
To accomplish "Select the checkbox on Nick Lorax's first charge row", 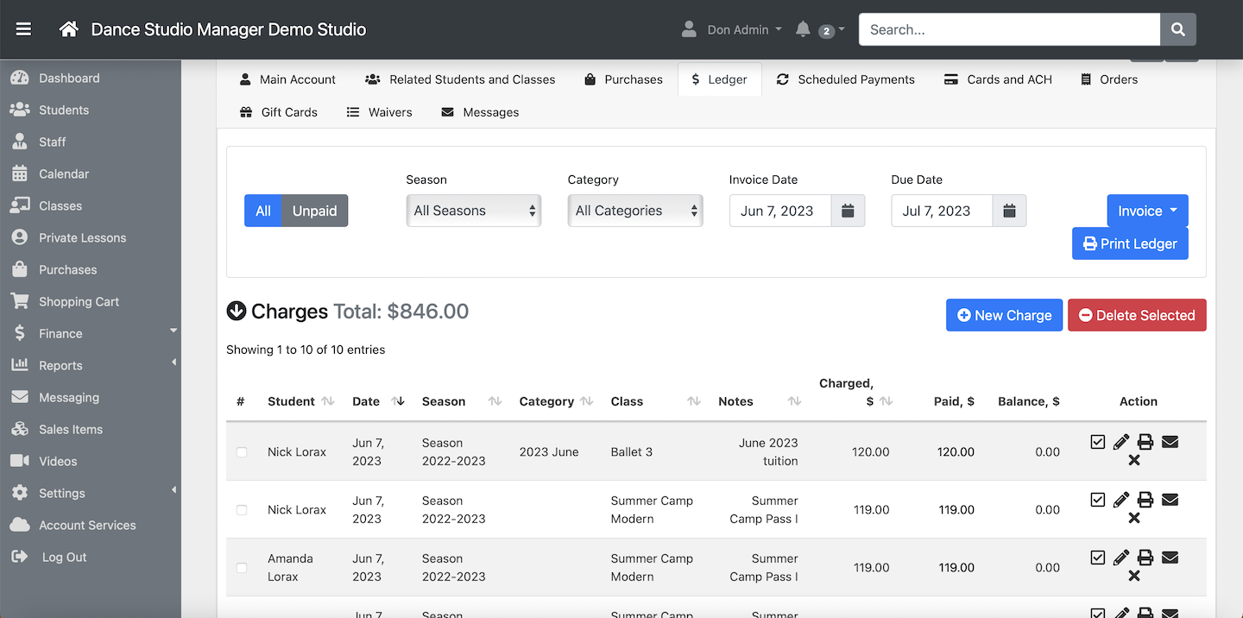I will pos(242,451).
